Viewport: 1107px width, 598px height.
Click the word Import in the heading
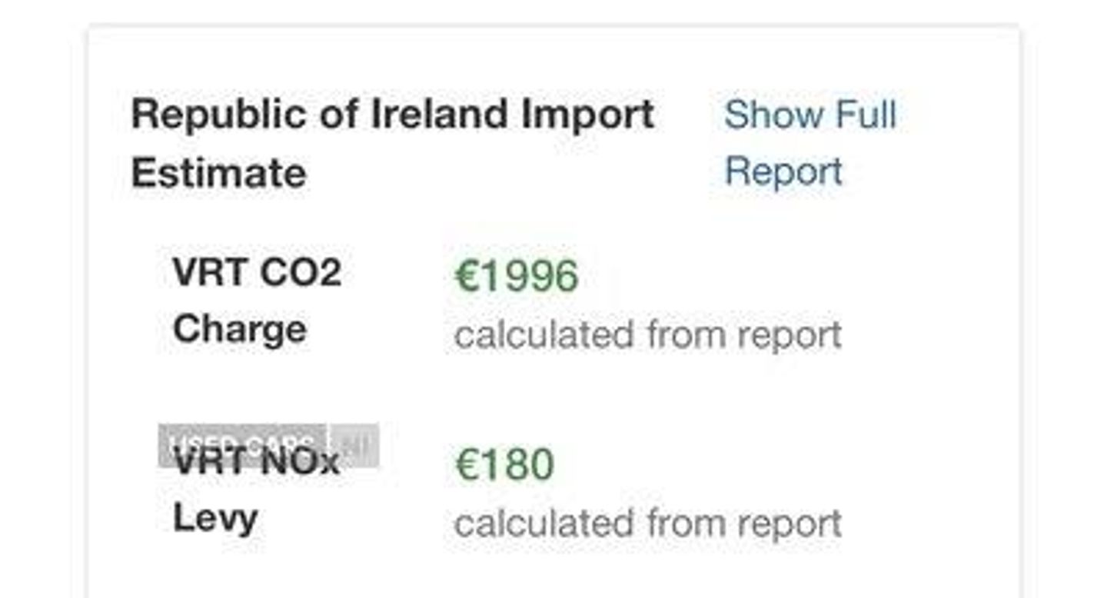pyautogui.click(x=588, y=115)
